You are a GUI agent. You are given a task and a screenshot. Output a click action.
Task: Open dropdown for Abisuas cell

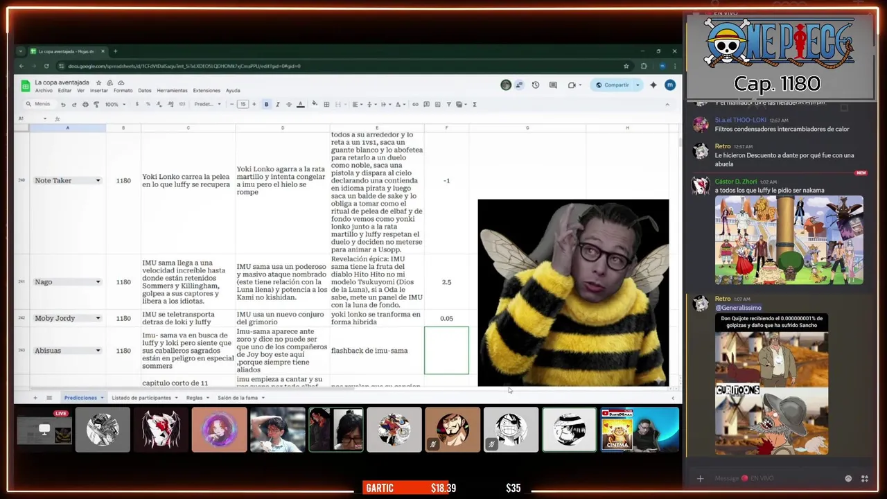coord(98,351)
